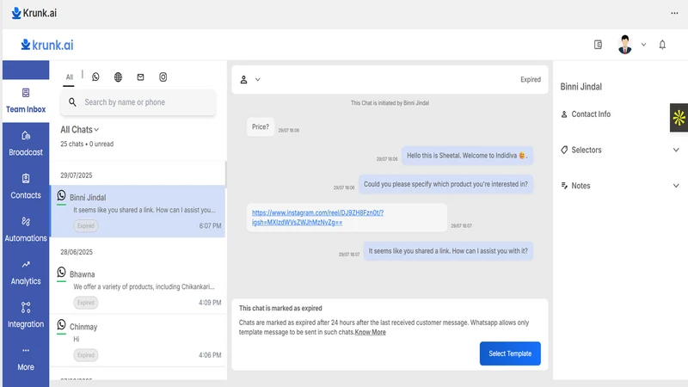Image resolution: width=688 pixels, height=387 pixels.
Task: Click the Expired status label in chat header
Action: tap(531, 79)
